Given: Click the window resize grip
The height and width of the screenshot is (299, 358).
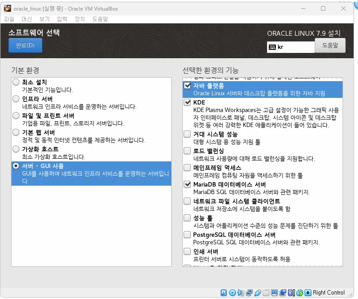Looking at the screenshot, I should 350,295.
